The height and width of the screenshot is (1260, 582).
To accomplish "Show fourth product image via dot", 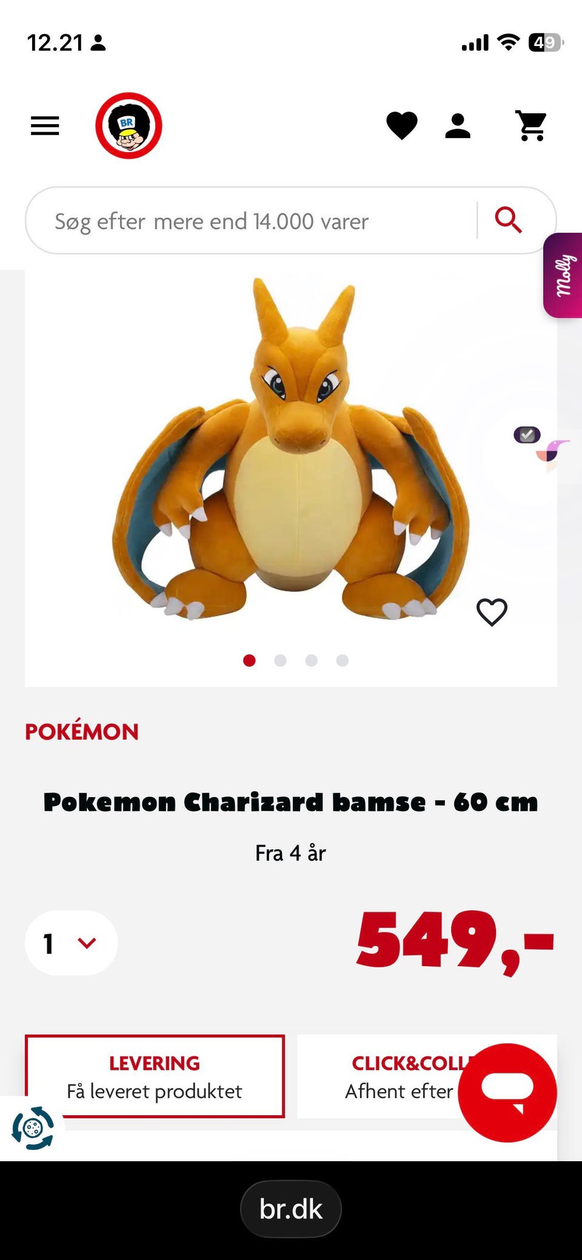I will coord(343,661).
